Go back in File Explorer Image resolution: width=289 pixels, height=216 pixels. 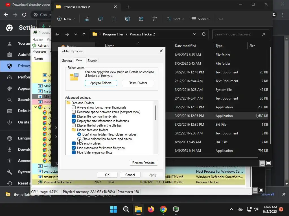pos(57,34)
